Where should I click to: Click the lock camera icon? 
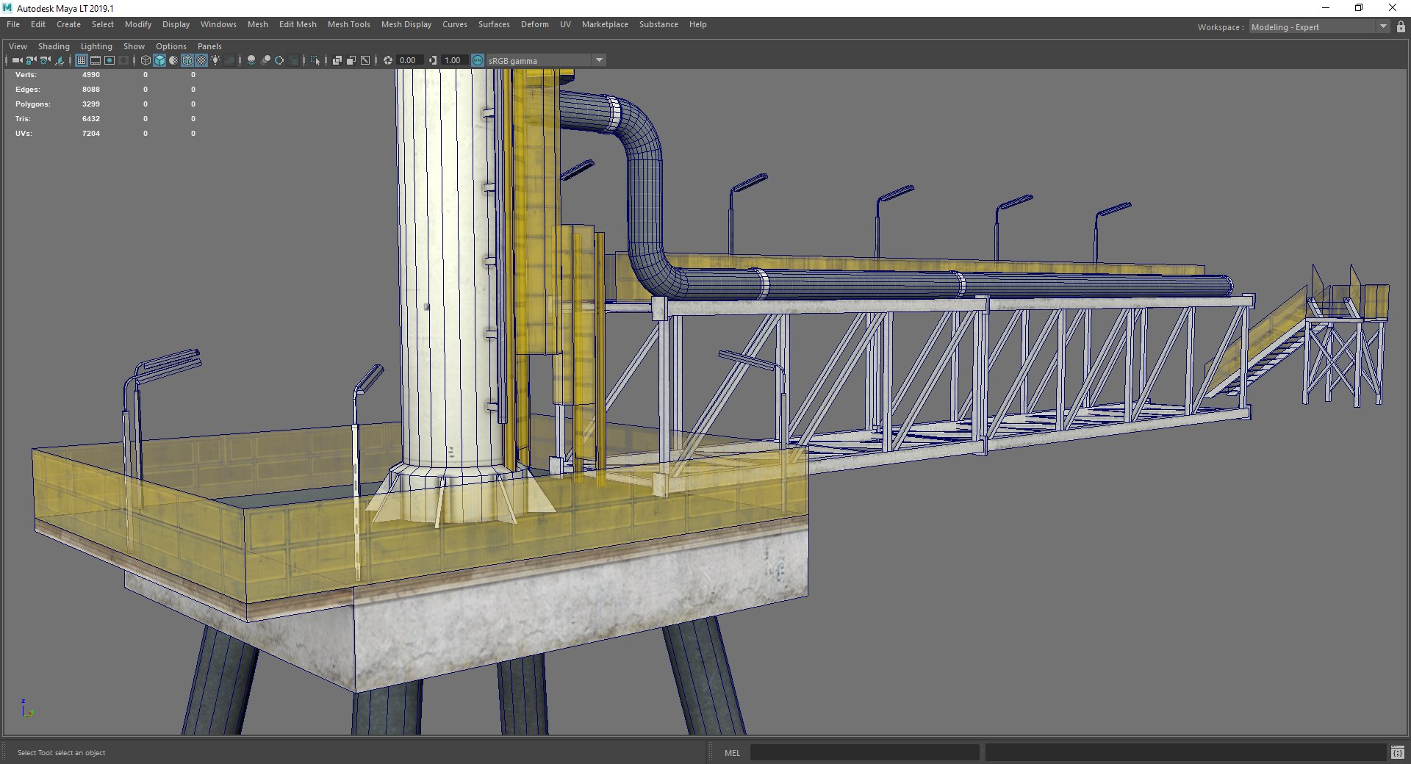tap(32, 60)
